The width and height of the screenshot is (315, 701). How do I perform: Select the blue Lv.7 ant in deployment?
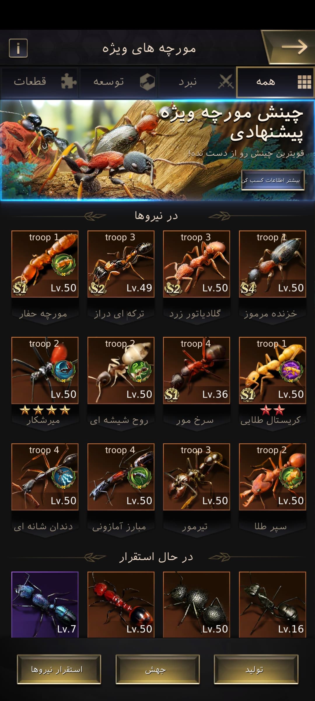(x=45, y=604)
